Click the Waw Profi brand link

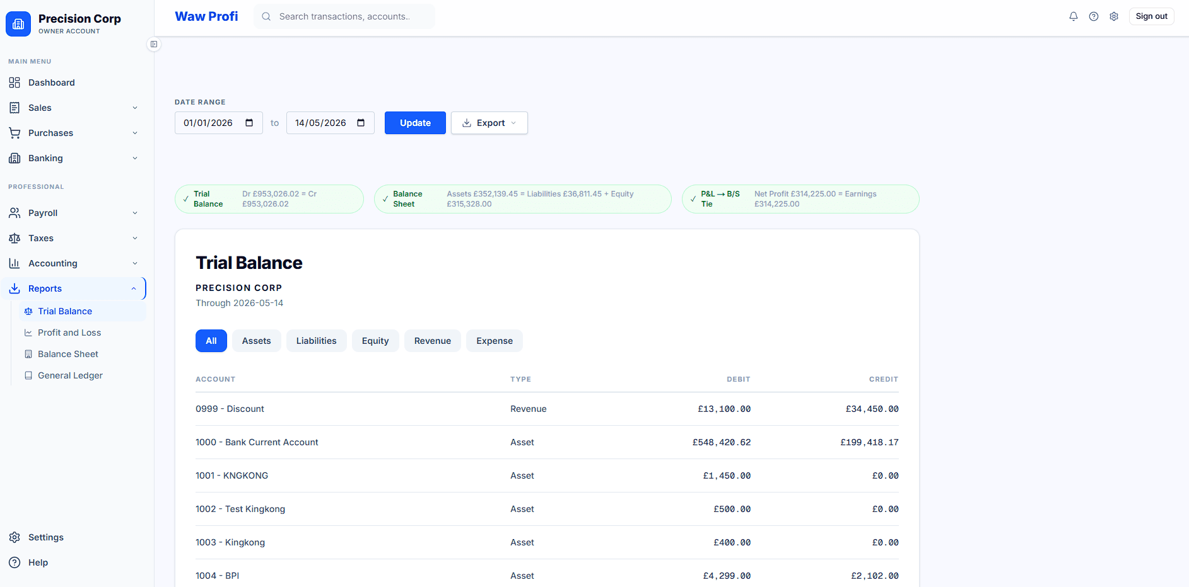pos(206,16)
